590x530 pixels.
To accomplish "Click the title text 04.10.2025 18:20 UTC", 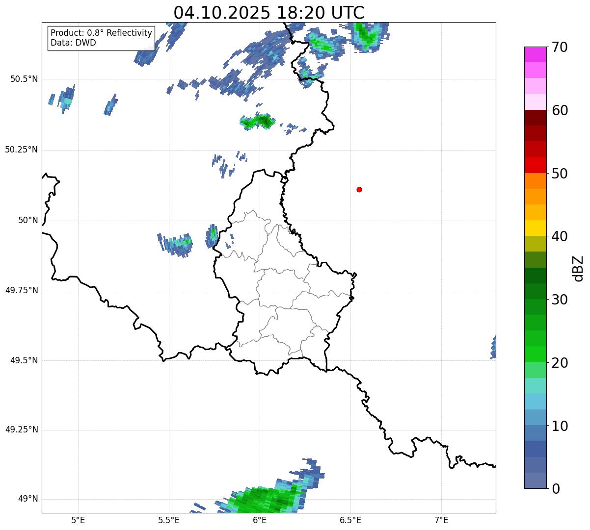I will (x=269, y=13).
